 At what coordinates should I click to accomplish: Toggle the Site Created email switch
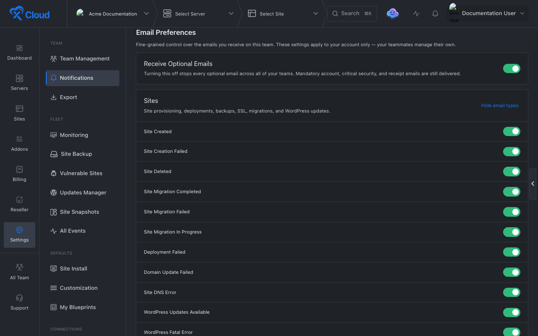click(x=512, y=131)
